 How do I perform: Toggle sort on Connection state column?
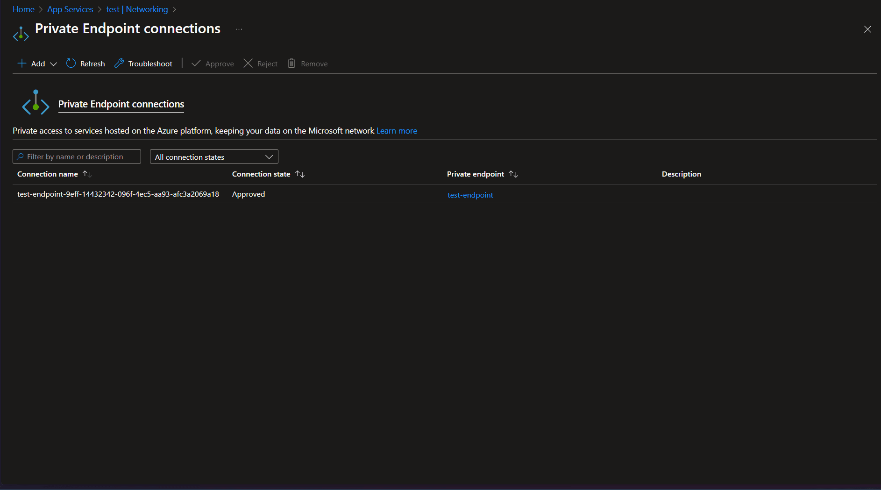click(x=299, y=174)
